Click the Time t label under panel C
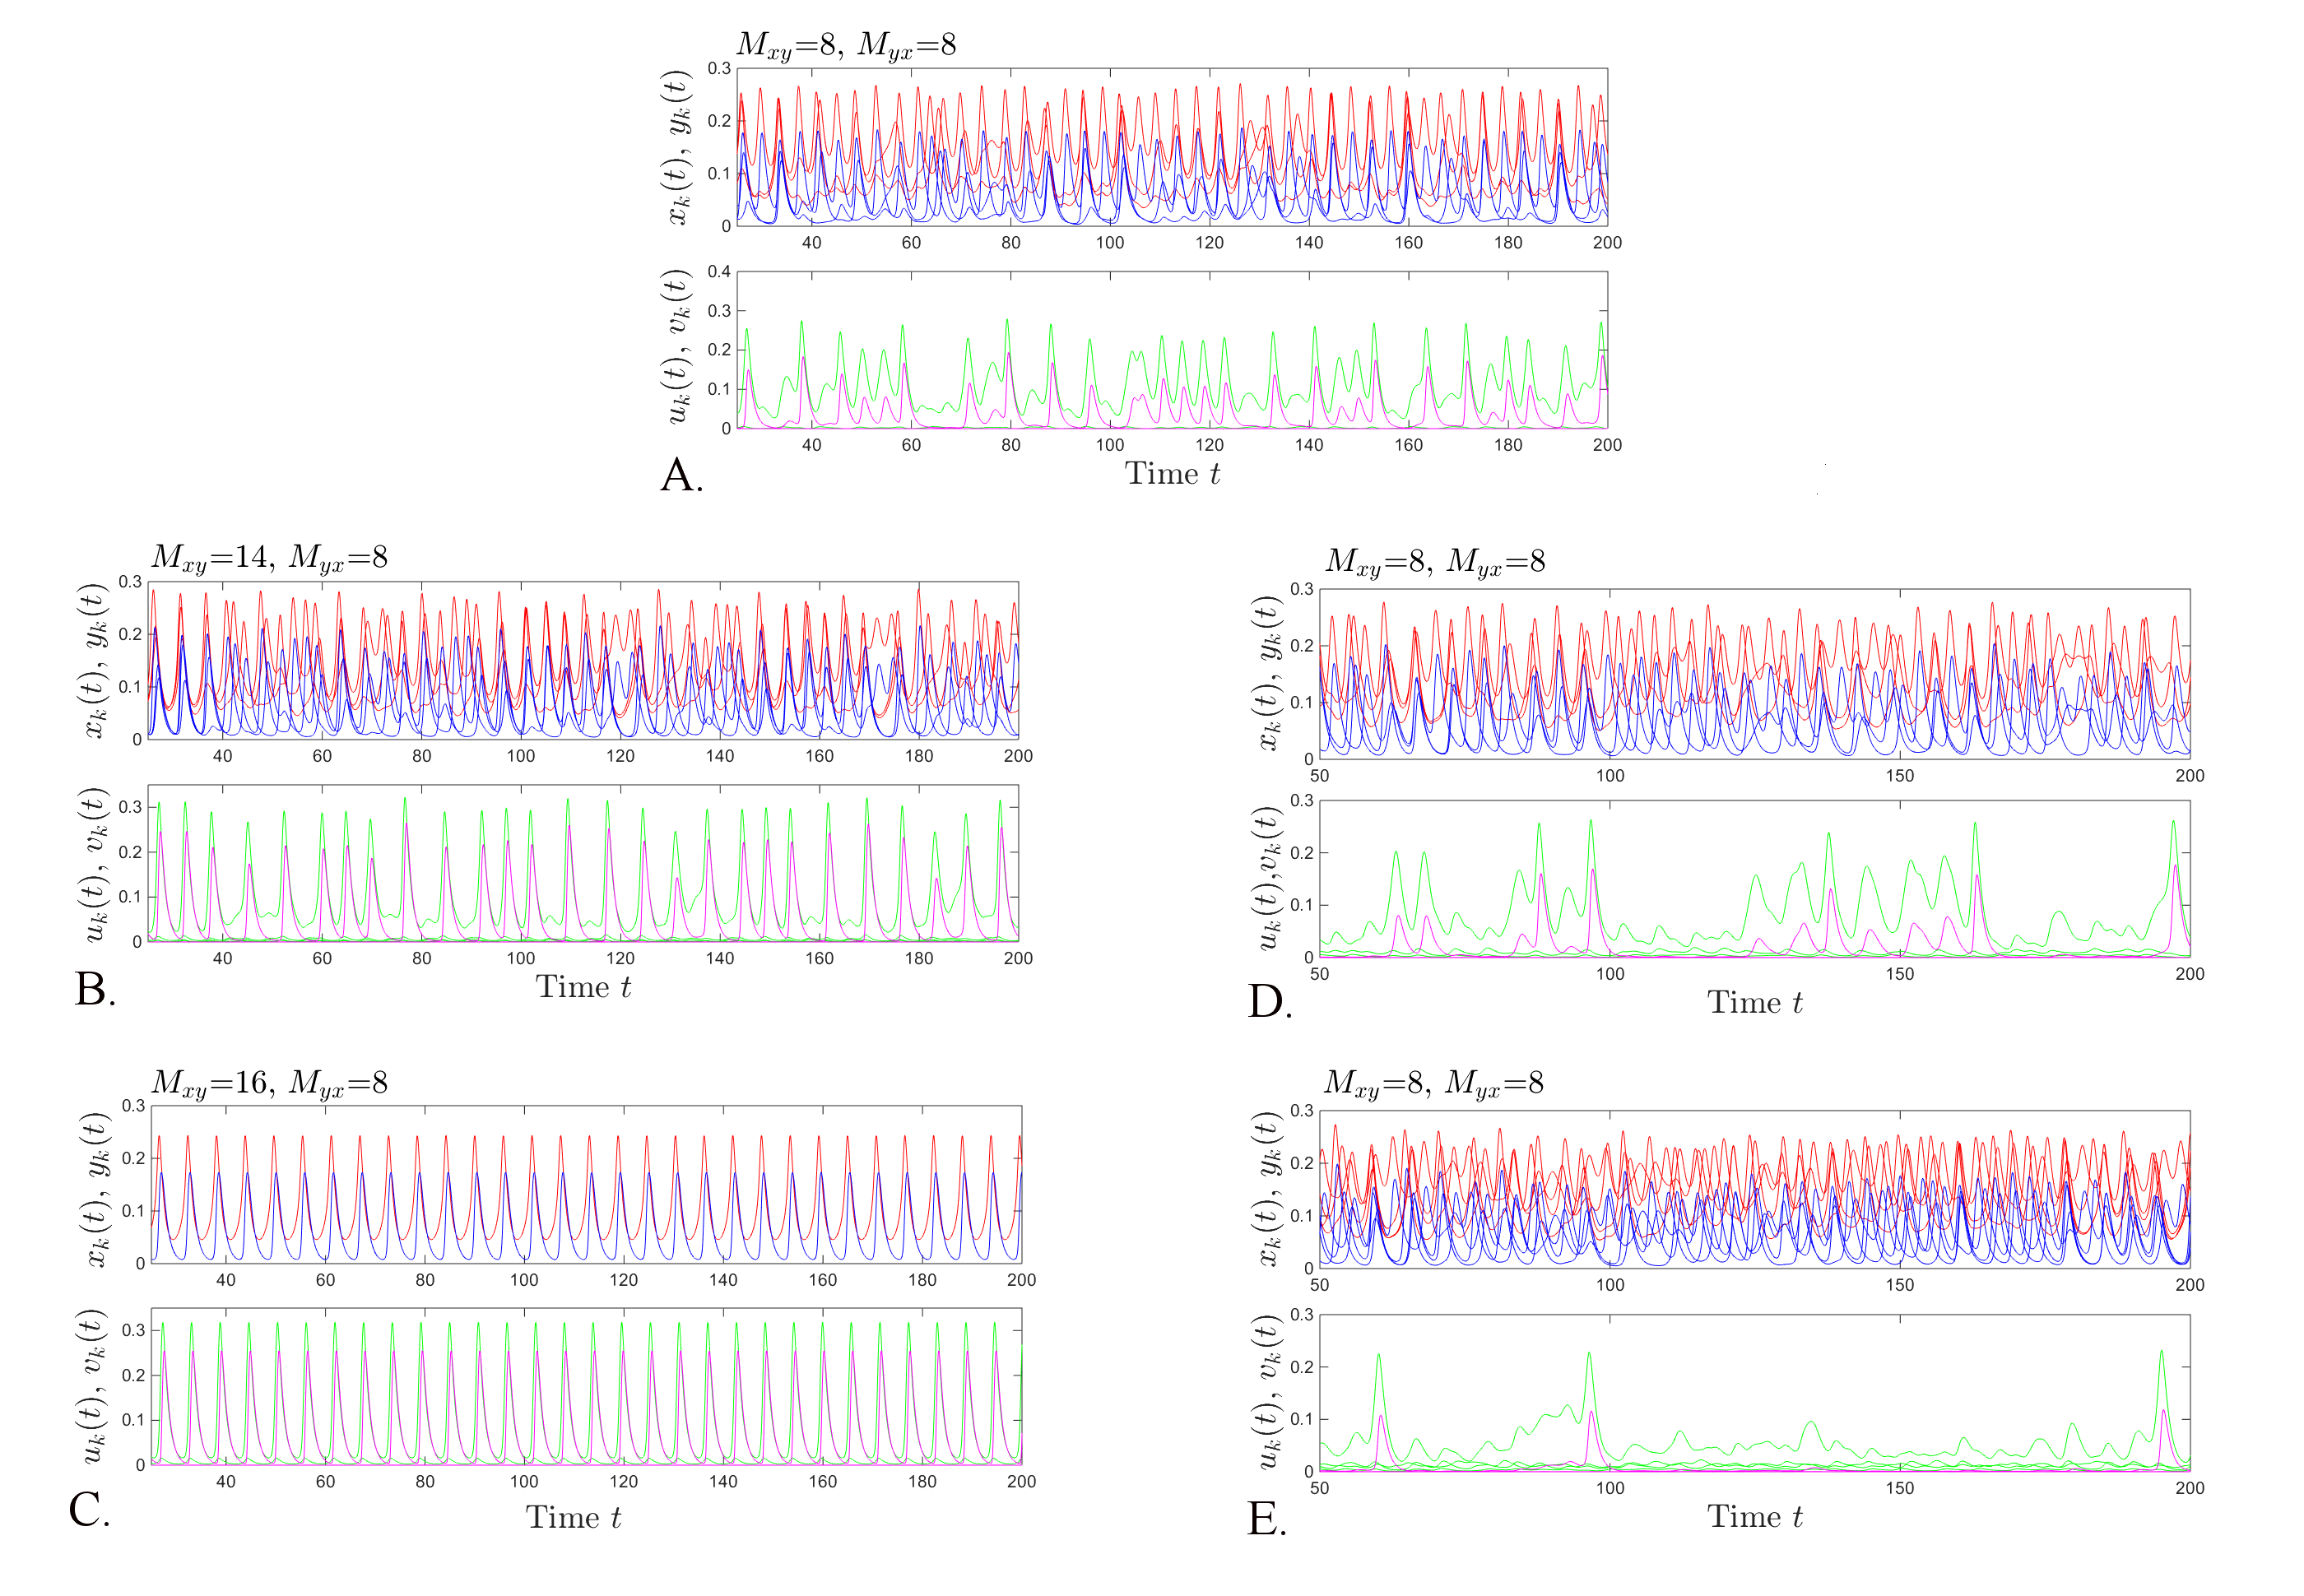Screen dimensions: 2304x1596 tap(573, 1517)
